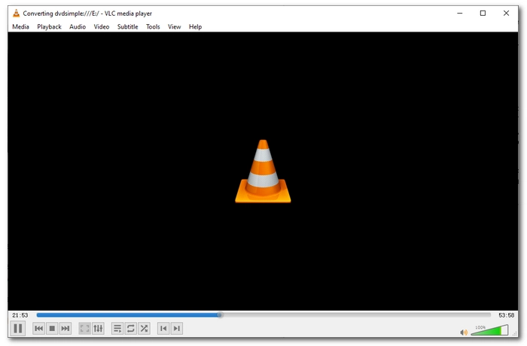Open the Subtitle menu
This screenshot has width=527, height=346.
click(127, 26)
